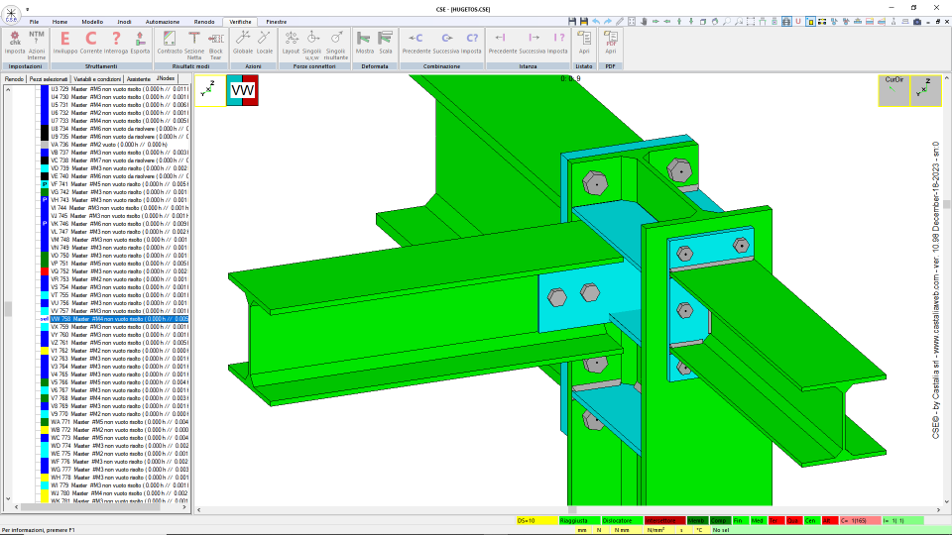Screen dimensions: 952x535
Task: Click the VW cyan-red color swatch
Action: 242,90
